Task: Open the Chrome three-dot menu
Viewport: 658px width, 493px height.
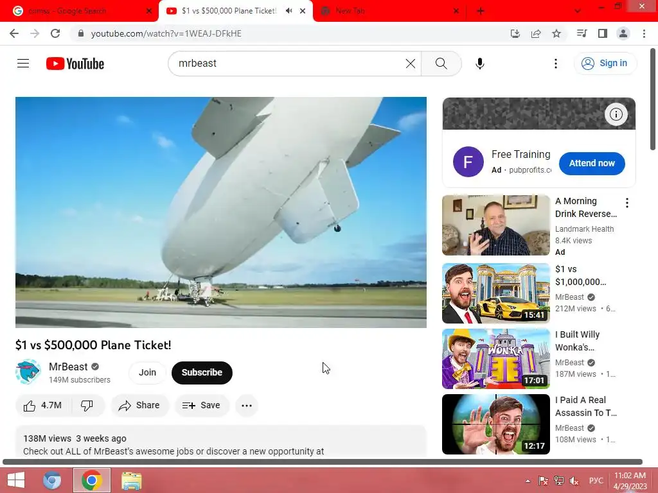Action: pyautogui.click(x=644, y=33)
